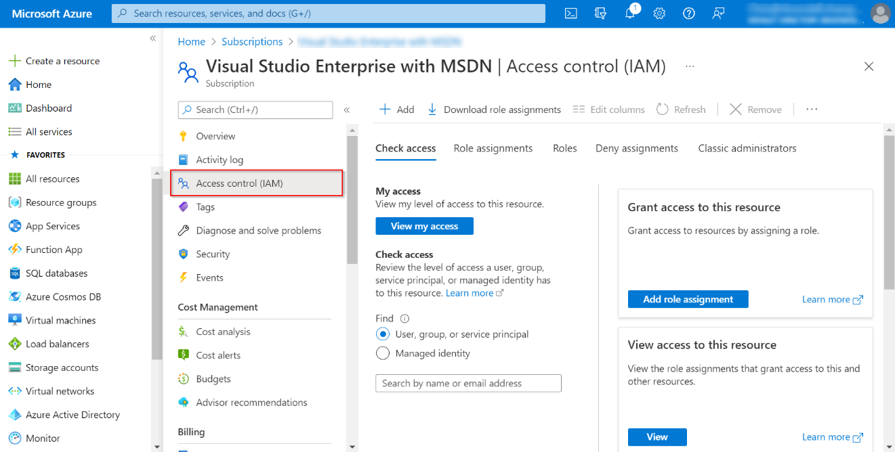The height and width of the screenshot is (452, 895).
Task: Open Cost analysis for the subscription
Action: [x=224, y=331]
